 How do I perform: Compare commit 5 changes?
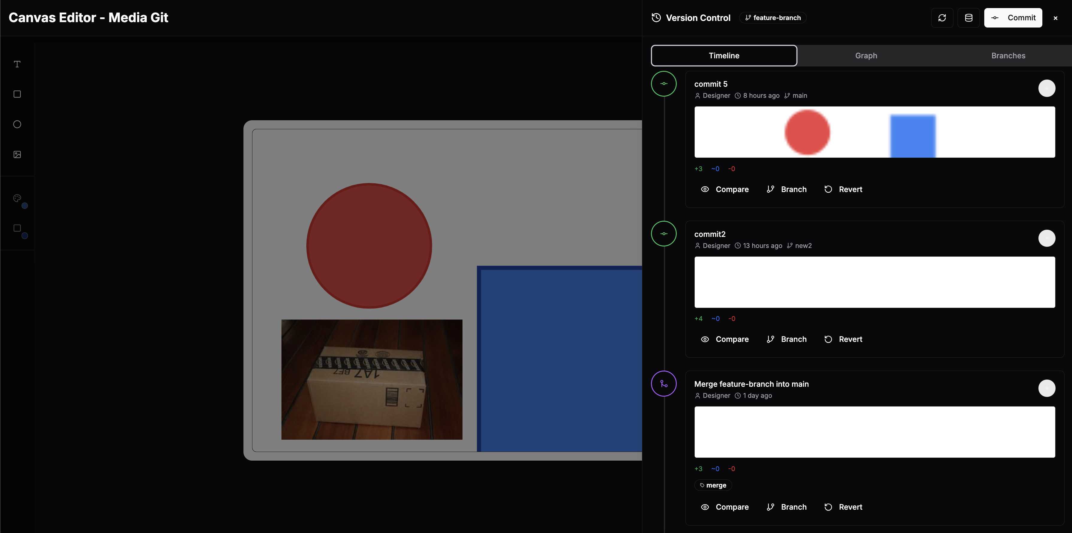(725, 190)
